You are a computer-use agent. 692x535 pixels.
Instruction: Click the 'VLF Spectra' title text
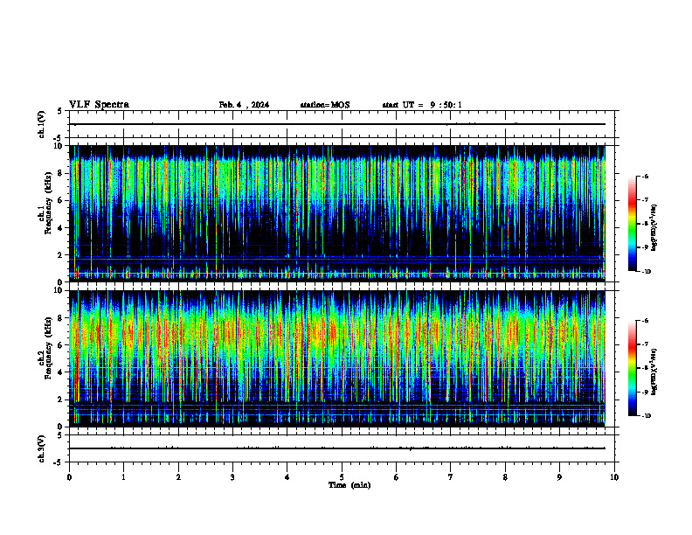(99, 105)
